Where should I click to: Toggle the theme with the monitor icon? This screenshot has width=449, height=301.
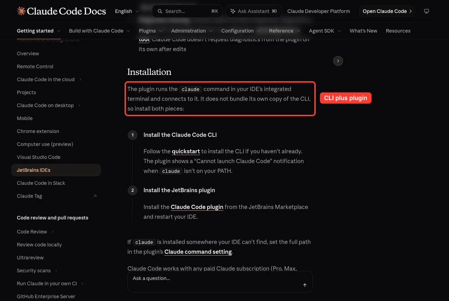click(427, 11)
